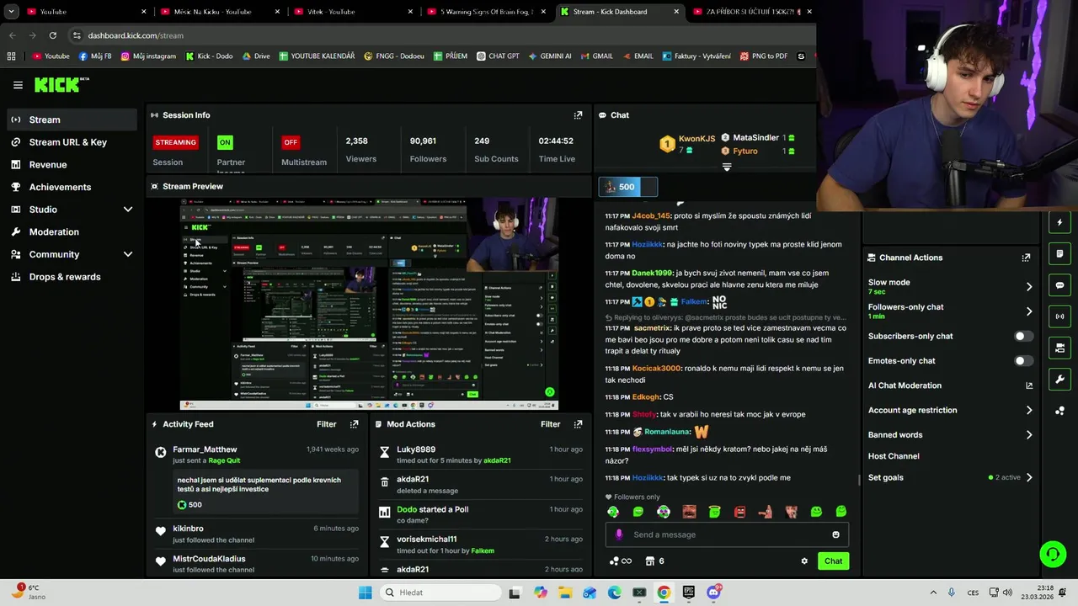Open the green headset support bubble
Viewport: 1078px width, 606px height.
point(1053,554)
